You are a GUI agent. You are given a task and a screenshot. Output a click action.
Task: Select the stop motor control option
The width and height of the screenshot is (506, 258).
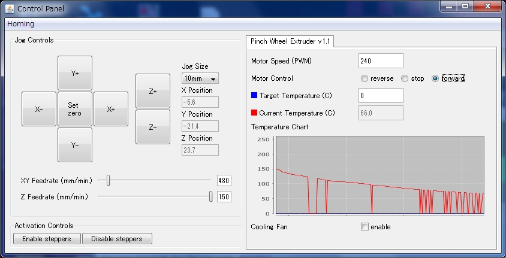click(405, 78)
